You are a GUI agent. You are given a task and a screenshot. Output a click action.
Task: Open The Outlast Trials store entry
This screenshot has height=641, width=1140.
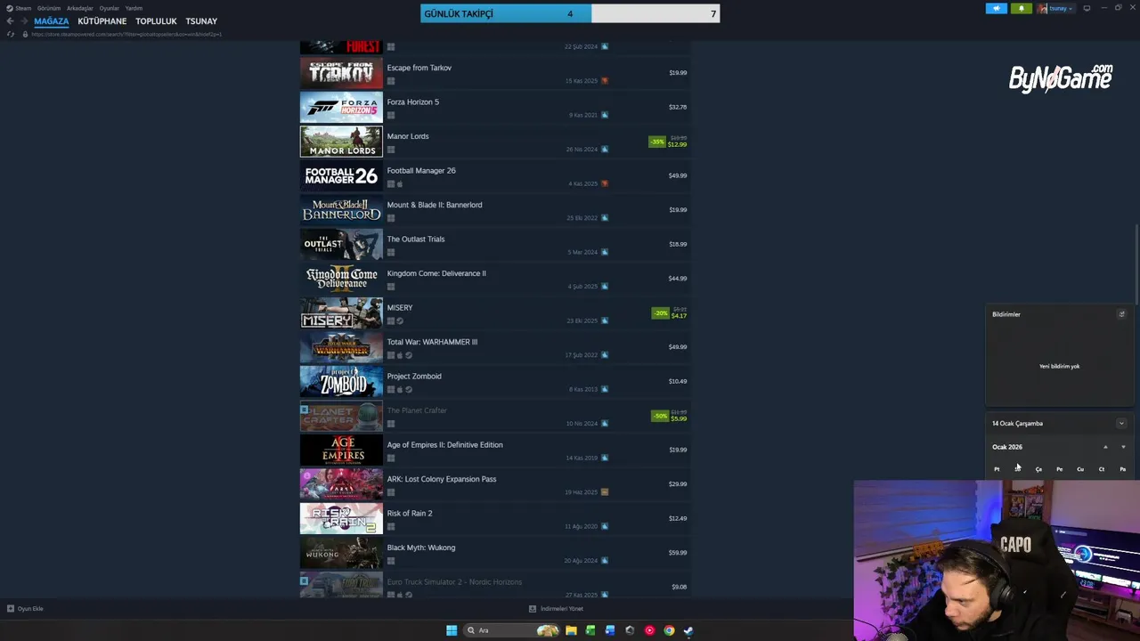tap(495, 244)
